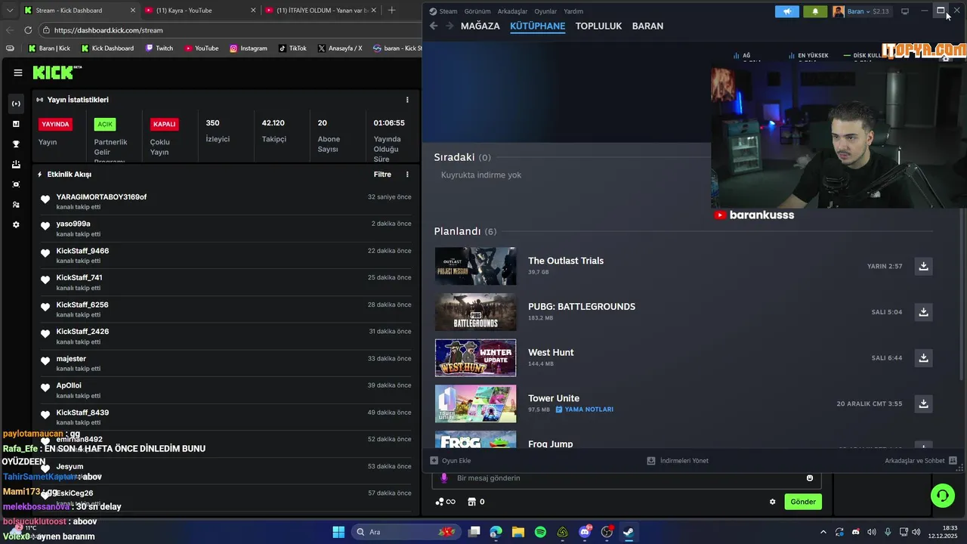Open Yayın İstatistikleri three-dot menu
This screenshot has width=967, height=544.
click(x=407, y=100)
